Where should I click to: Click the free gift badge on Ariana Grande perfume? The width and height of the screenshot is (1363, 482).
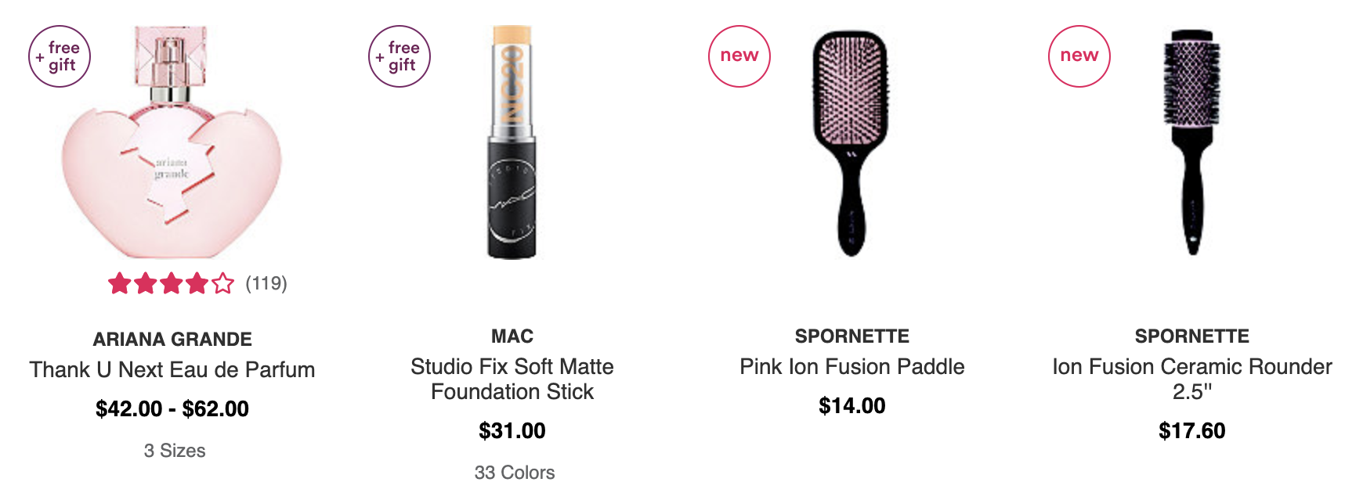(x=60, y=56)
